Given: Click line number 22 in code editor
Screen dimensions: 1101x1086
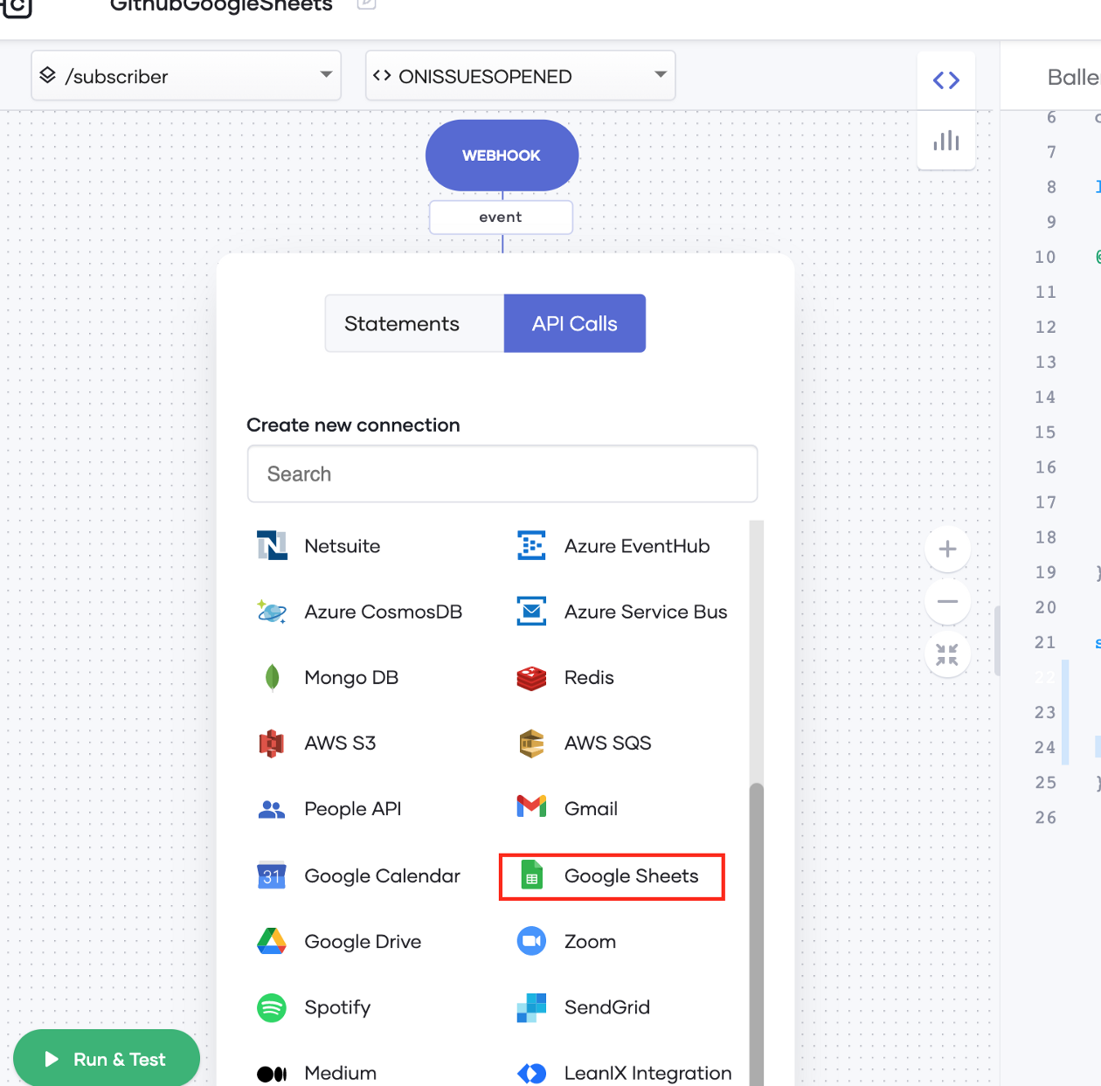Looking at the screenshot, I should point(1045,677).
